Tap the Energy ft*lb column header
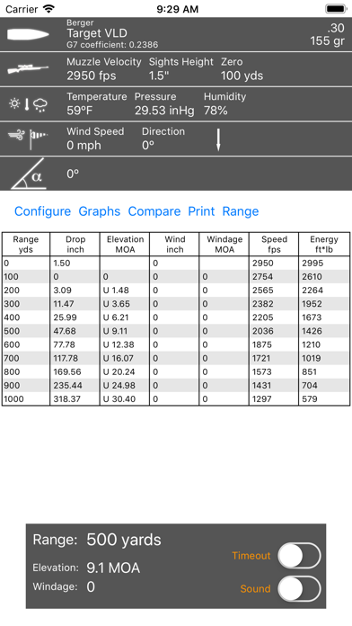This screenshot has width=352, height=626. [324, 245]
